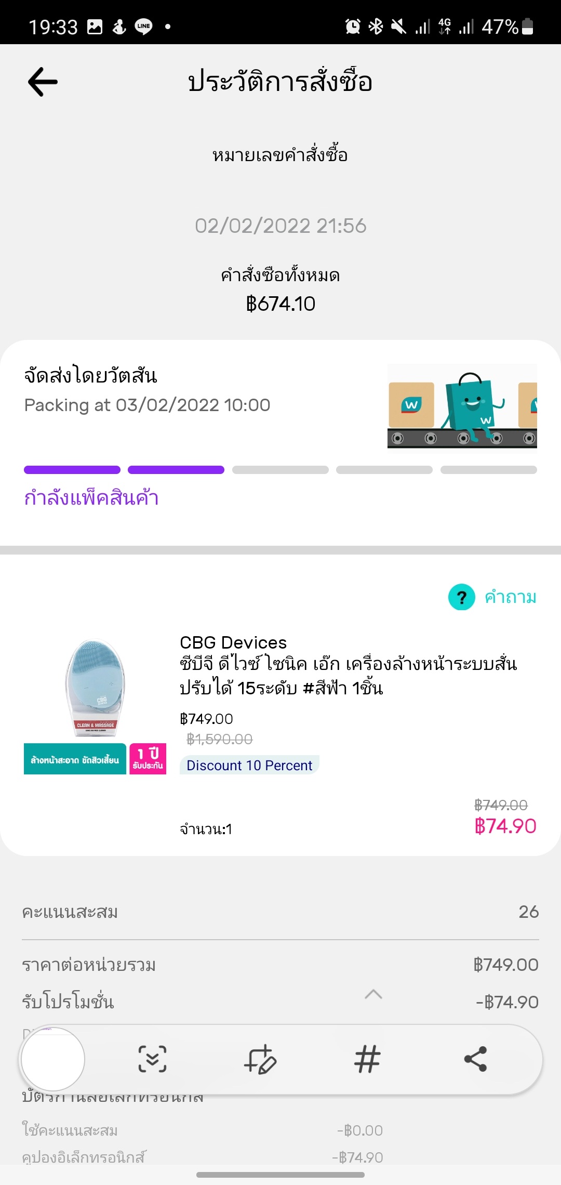
Task: Open the screenshot preview thumbnail
Action: click(x=52, y=1059)
